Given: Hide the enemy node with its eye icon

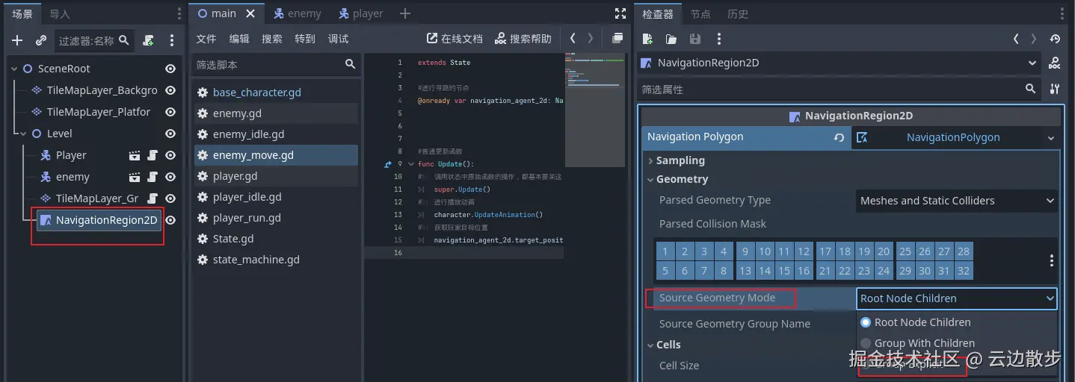Looking at the screenshot, I should [x=170, y=177].
